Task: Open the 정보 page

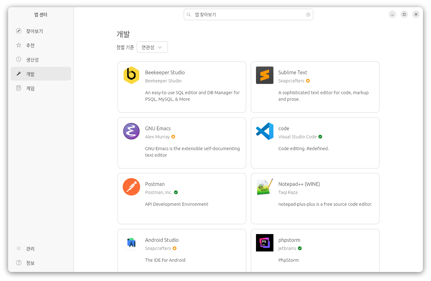Action: pyautogui.click(x=41, y=263)
